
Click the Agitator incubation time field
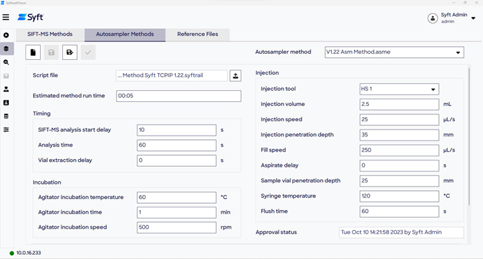tap(177, 213)
